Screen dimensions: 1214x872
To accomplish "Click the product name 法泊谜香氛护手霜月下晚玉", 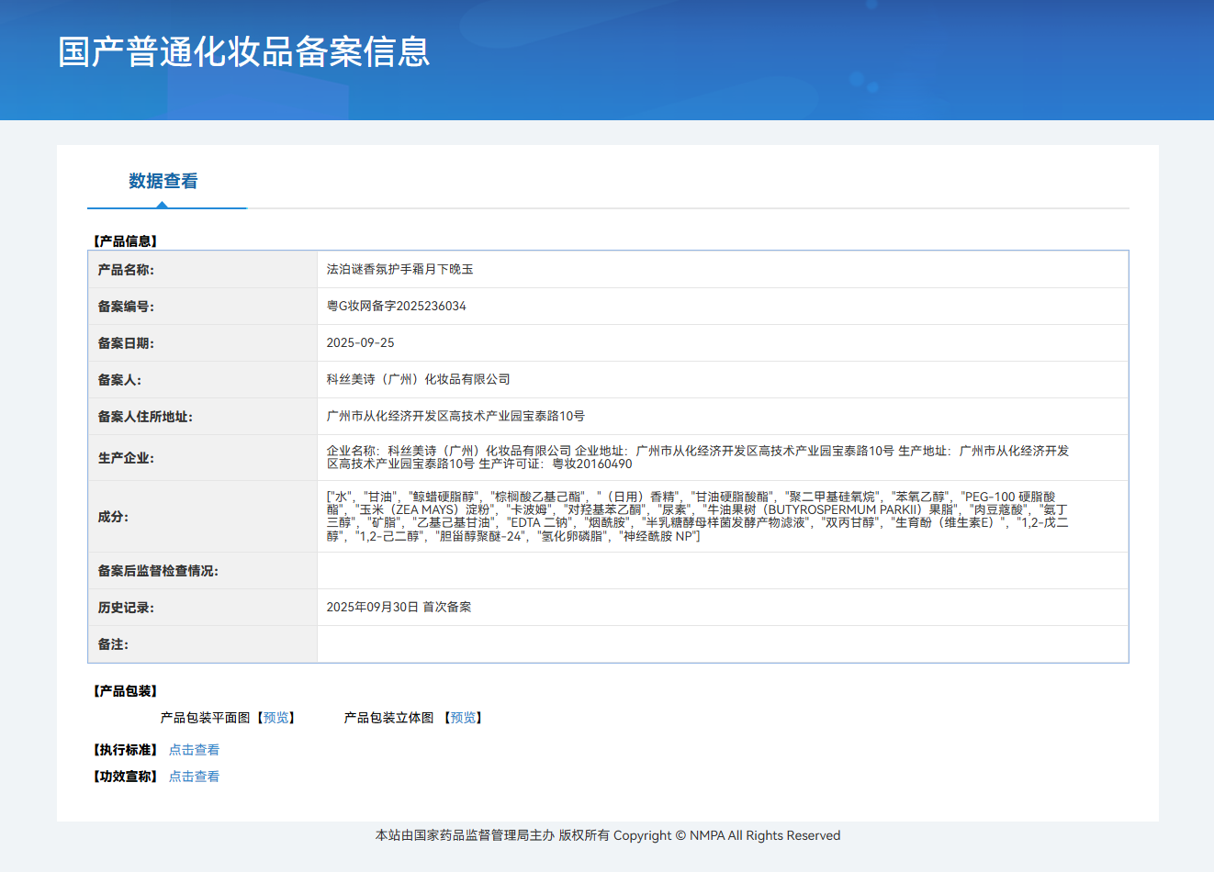I will point(399,269).
